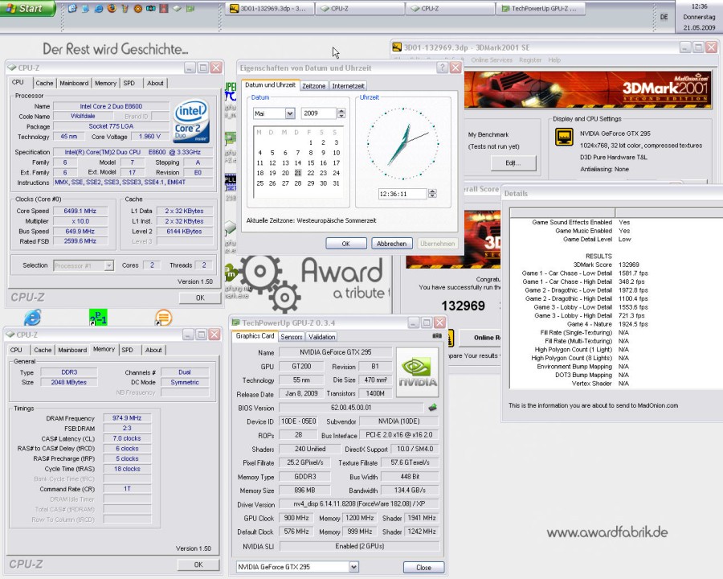Activate the TechPowerUp GPU-Z taskbar button
The height and width of the screenshot is (579, 723).
pos(541,8)
